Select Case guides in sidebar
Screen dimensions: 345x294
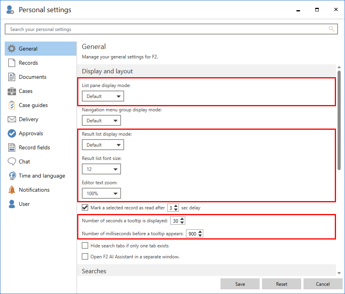coord(40,105)
